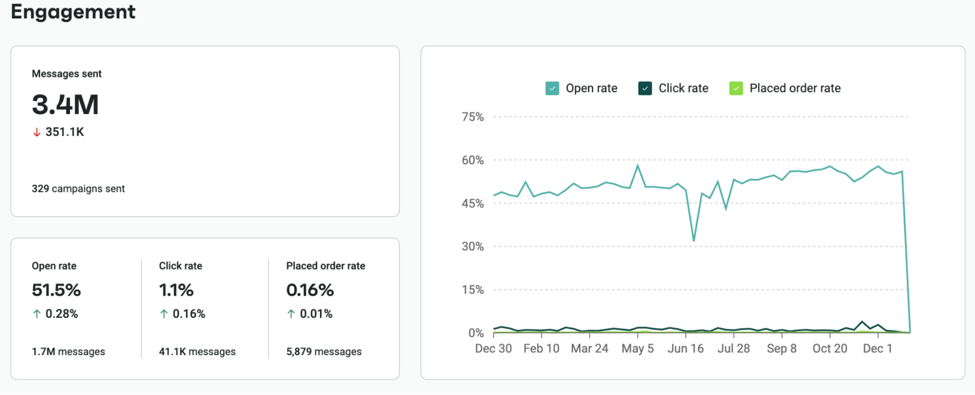975x395 pixels.
Task: Click the 329 campaigns sent link
Action: click(78, 188)
